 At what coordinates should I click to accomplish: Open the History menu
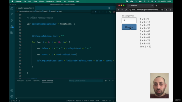[42, 1]
